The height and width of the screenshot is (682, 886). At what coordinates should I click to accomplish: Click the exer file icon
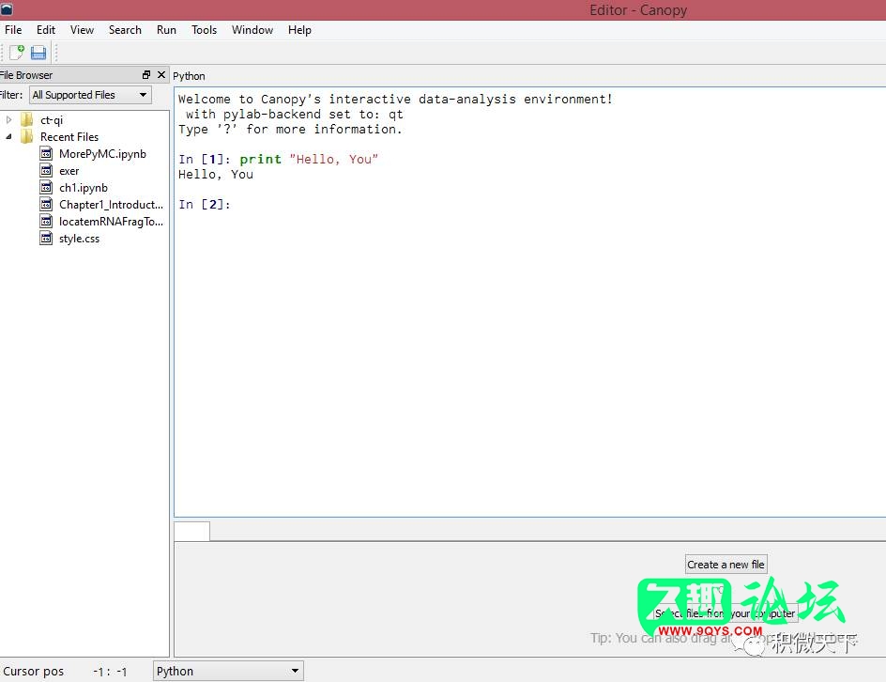[x=46, y=171]
